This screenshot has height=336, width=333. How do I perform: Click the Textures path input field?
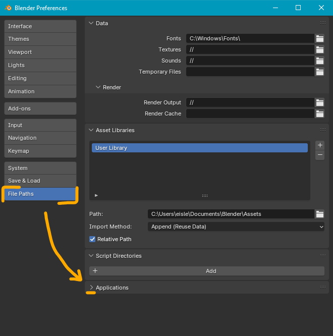tap(250, 50)
